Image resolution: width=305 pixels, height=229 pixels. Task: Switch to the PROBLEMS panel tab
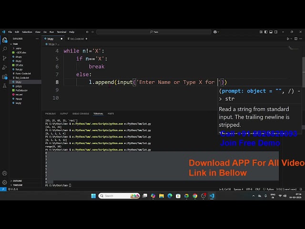pyautogui.click(x=50, y=114)
